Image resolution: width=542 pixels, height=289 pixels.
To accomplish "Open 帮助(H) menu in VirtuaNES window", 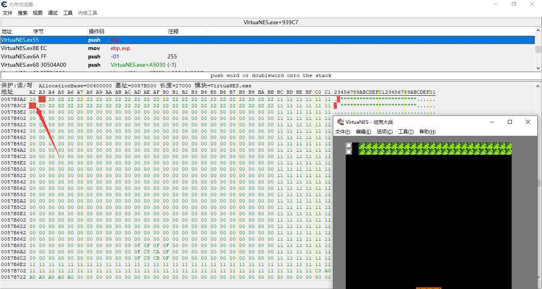I will (427, 132).
